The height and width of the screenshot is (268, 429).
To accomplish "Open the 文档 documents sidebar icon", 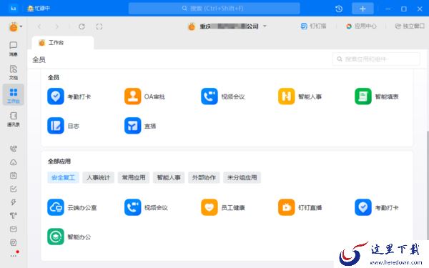I will (14, 72).
